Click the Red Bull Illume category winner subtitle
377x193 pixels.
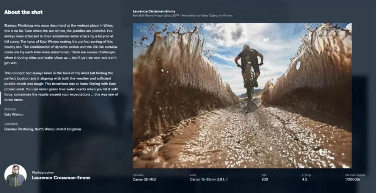point(182,16)
